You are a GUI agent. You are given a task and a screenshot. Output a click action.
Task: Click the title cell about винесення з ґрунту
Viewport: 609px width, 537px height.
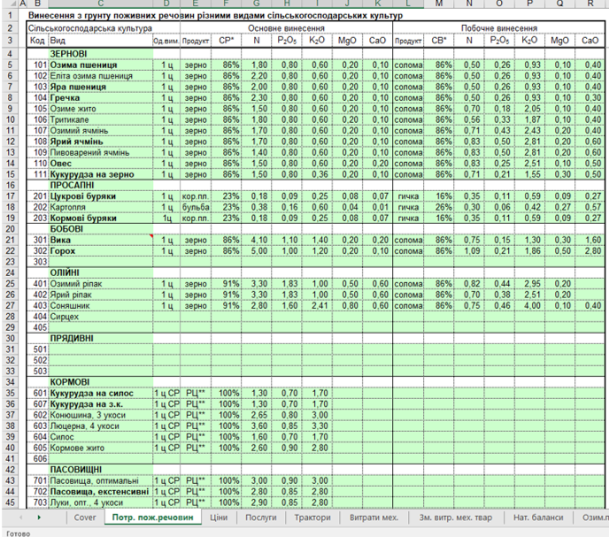[216, 16]
